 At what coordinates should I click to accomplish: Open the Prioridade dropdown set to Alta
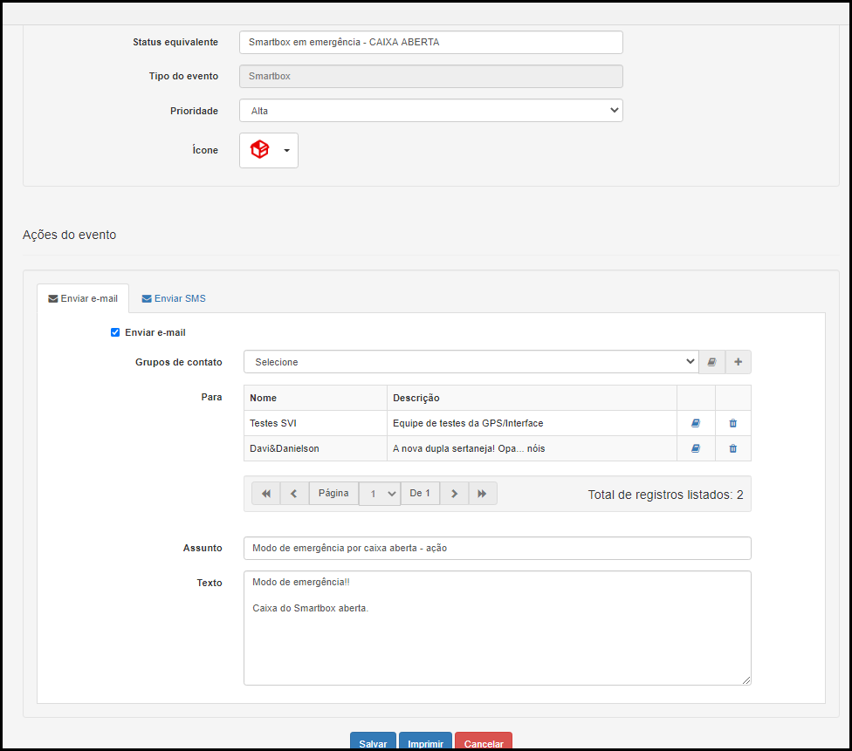430,111
